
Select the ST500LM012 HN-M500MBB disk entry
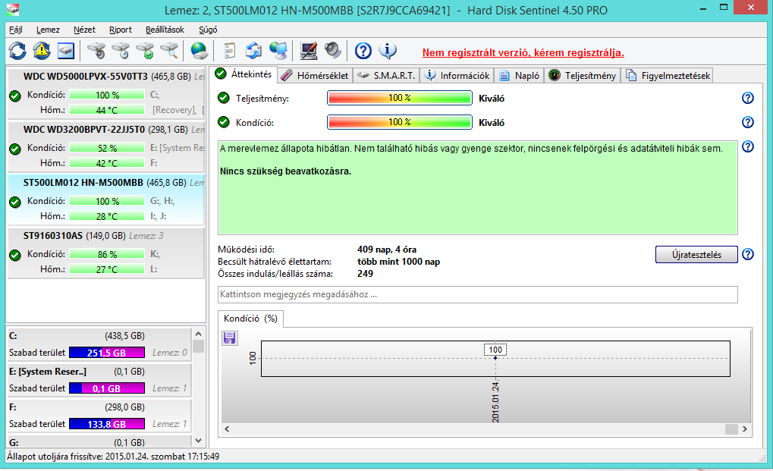point(106,199)
